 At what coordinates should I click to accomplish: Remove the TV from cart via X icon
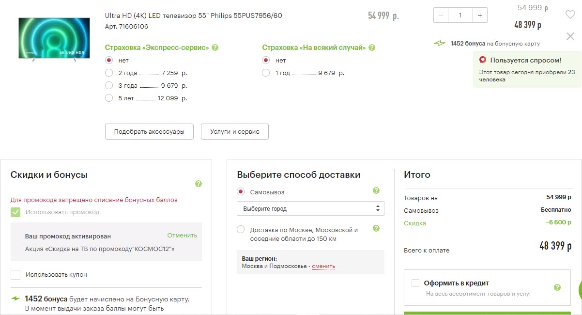pyautogui.click(x=570, y=36)
